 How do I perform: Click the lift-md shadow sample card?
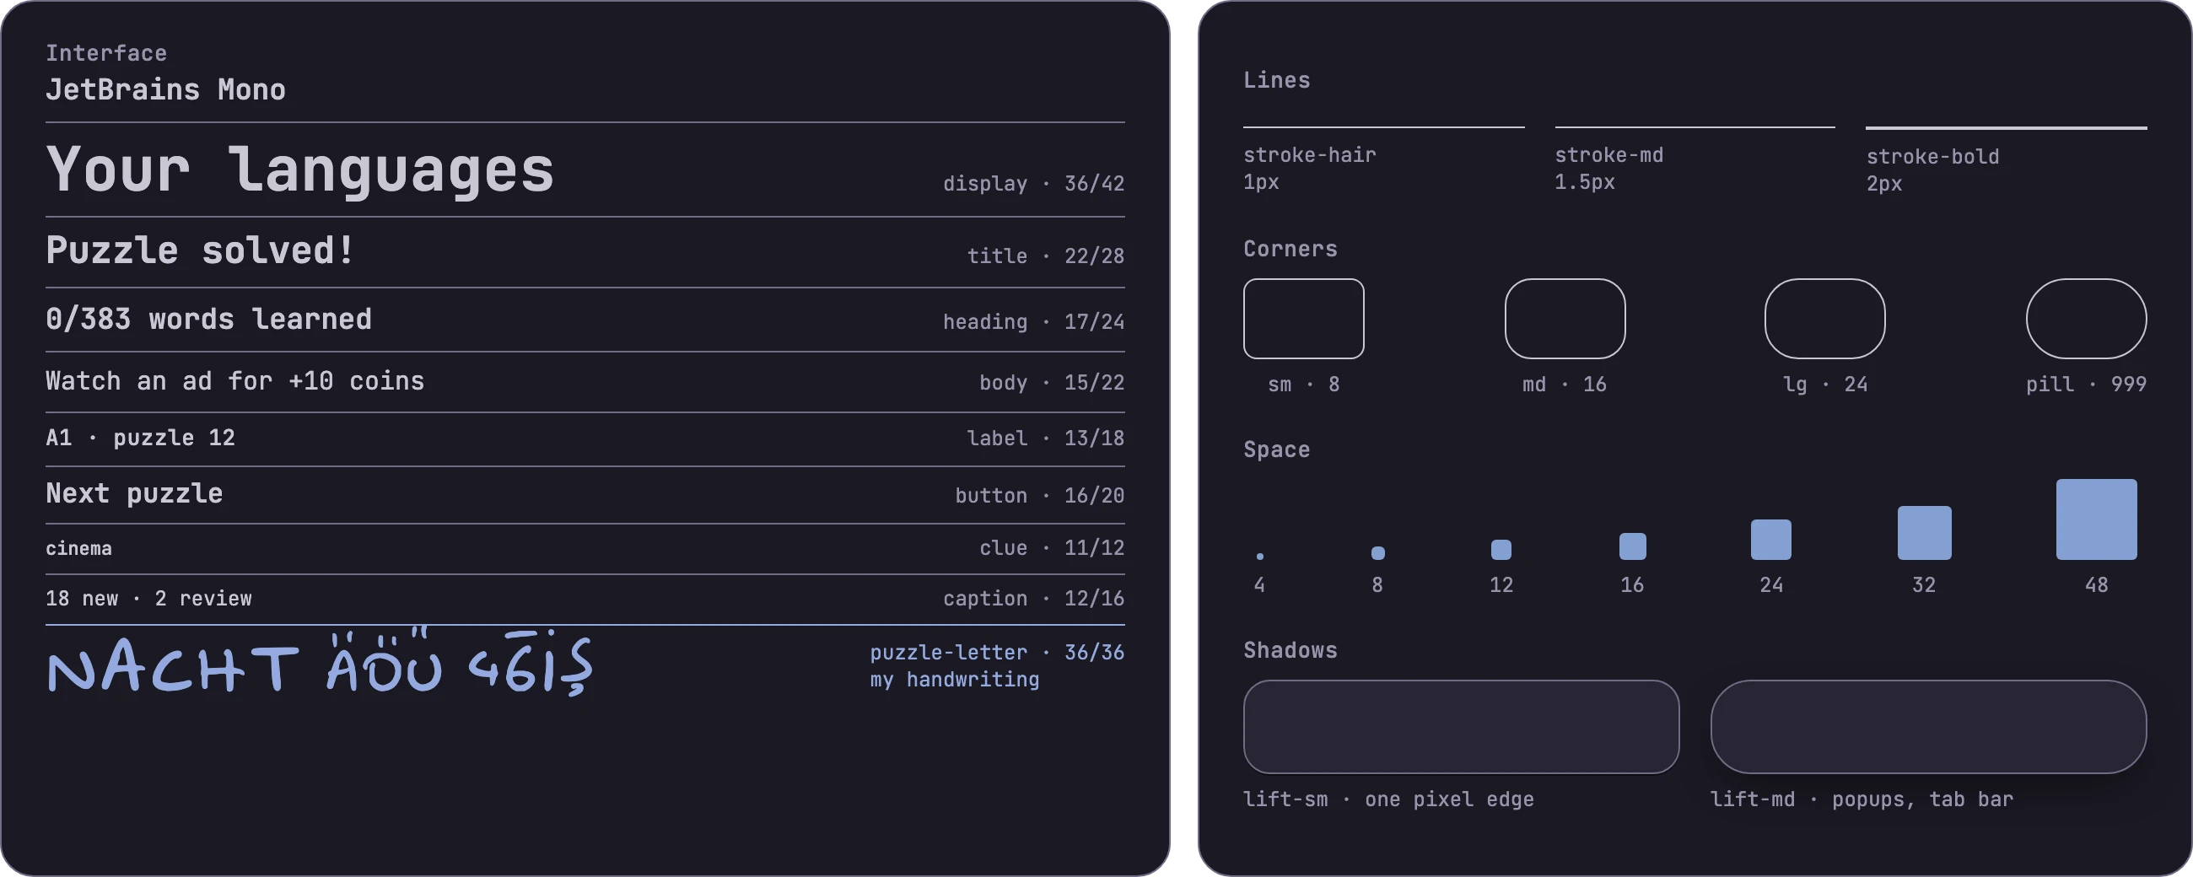point(1928,726)
